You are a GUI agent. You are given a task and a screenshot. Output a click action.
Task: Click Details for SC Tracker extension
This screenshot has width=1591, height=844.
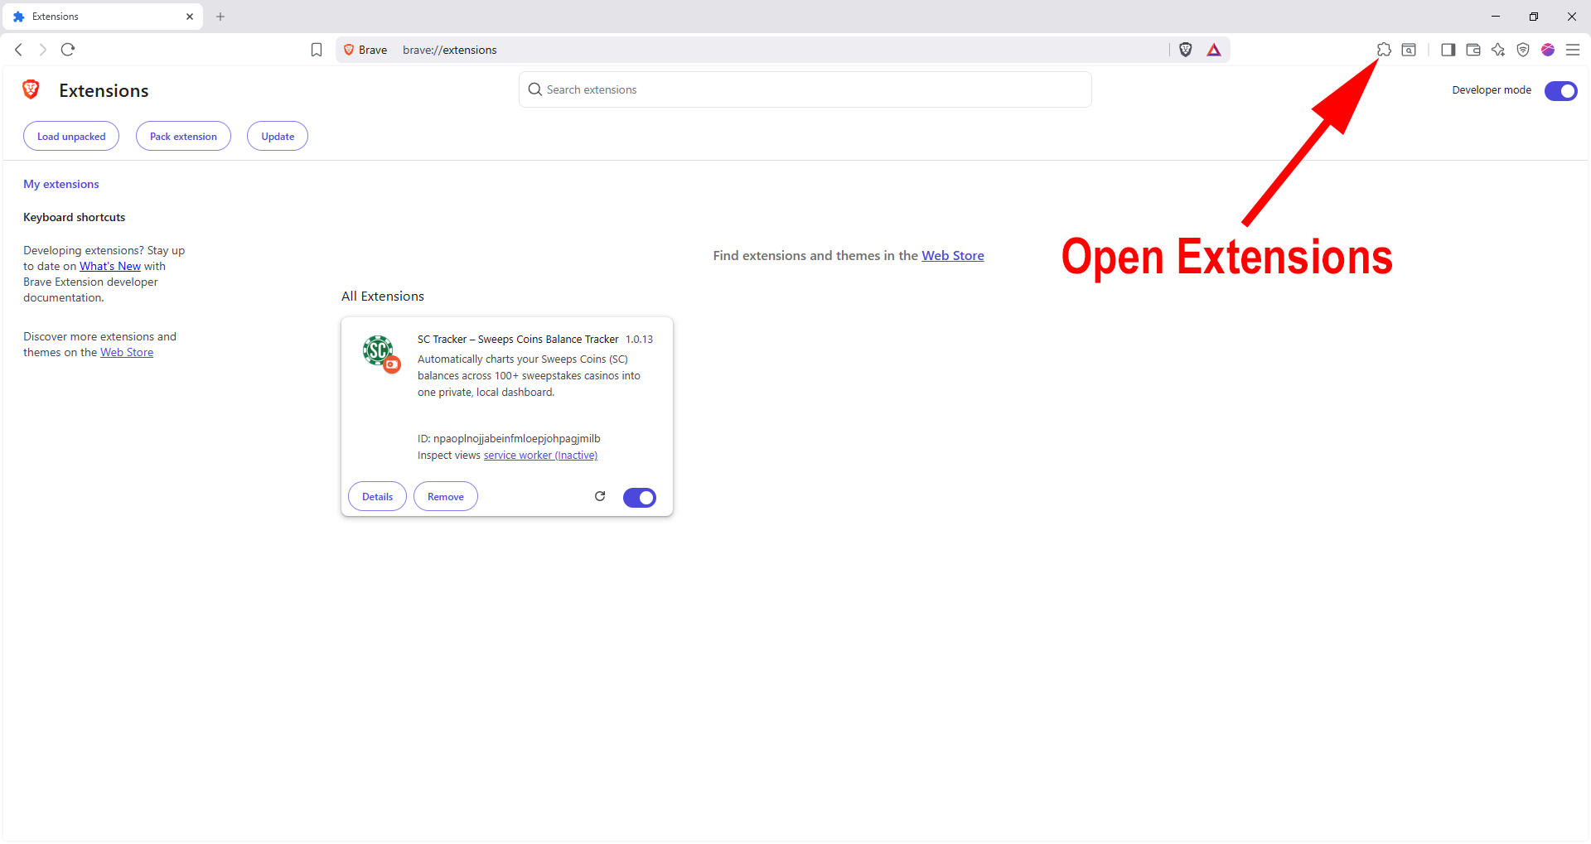tap(377, 497)
